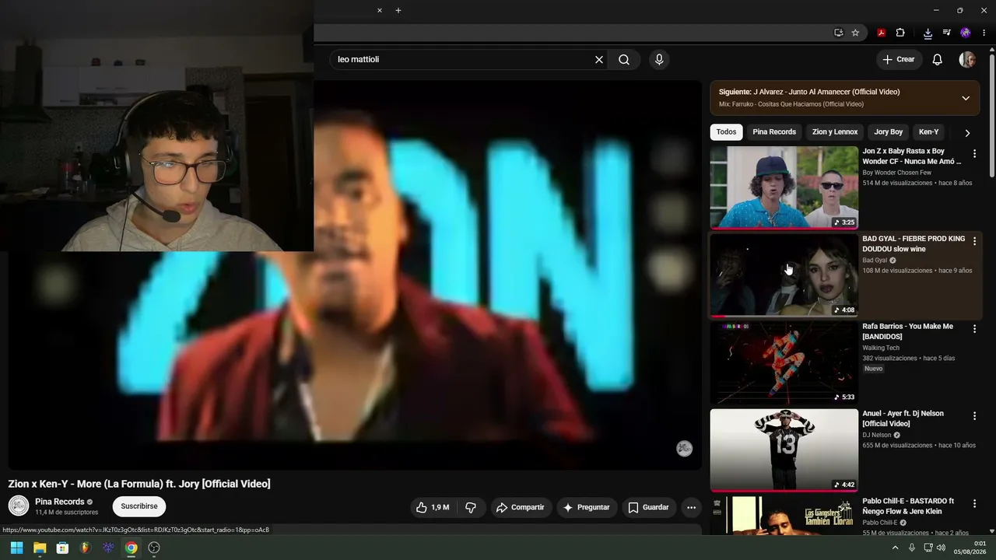Save the video with Guardar
This screenshot has width=996, height=560.
tap(648, 507)
